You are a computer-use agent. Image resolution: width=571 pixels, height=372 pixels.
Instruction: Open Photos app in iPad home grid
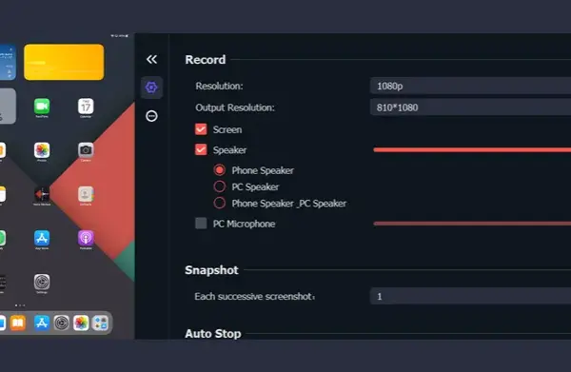[x=42, y=150]
